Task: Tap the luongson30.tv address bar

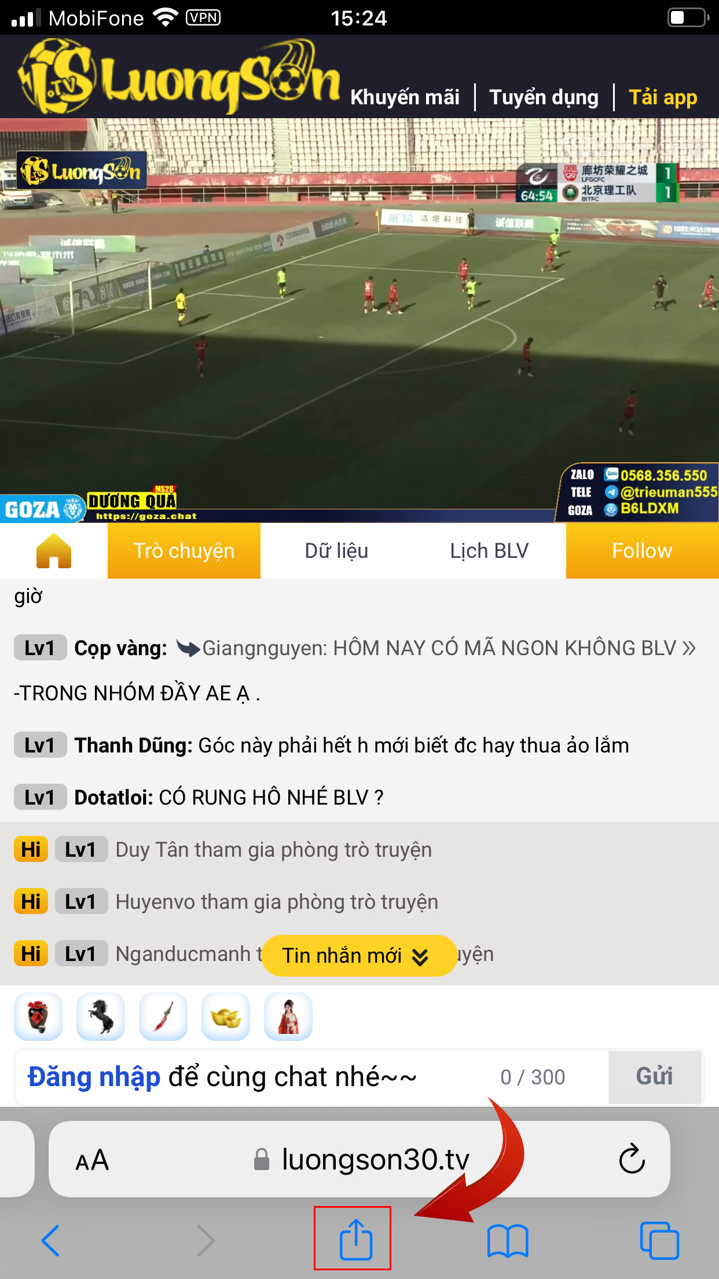Action: (359, 1159)
